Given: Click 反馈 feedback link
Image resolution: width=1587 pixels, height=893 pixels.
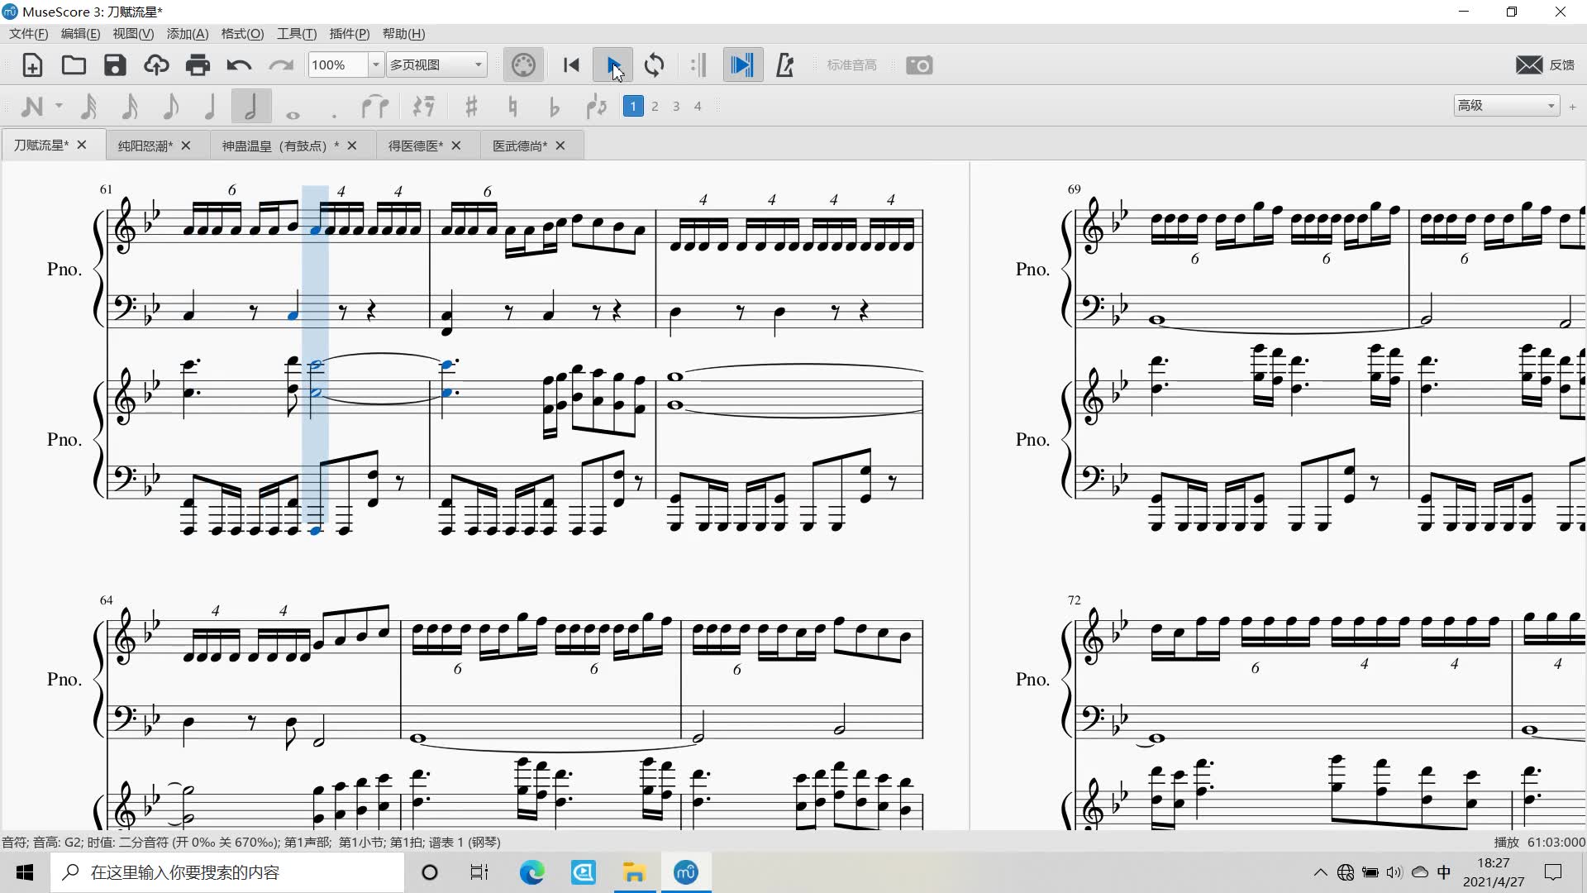Looking at the screenshot, I should 1562,65.
